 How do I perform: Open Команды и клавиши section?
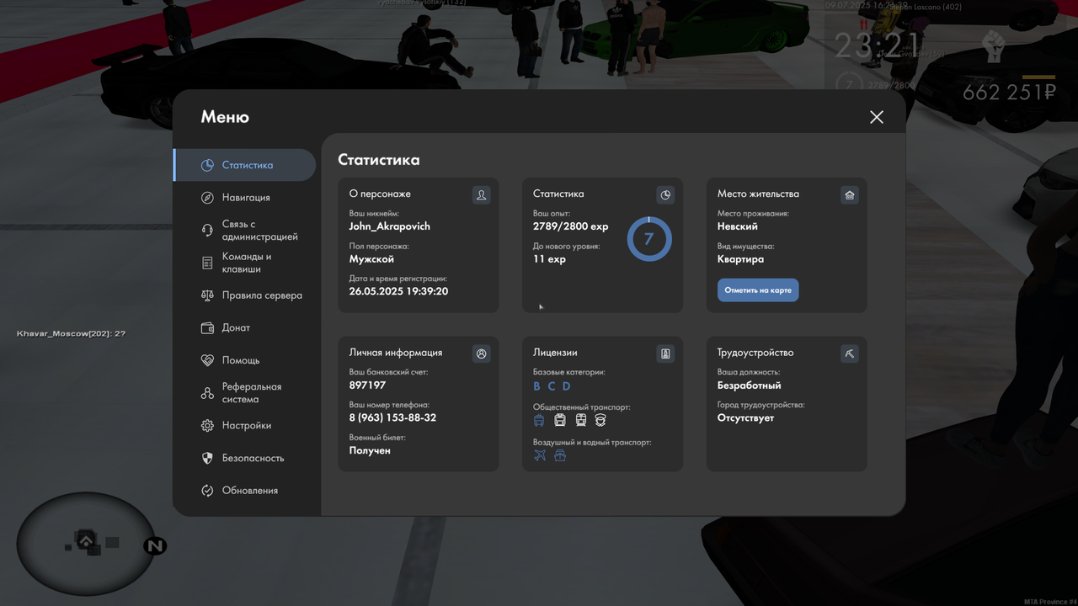pos(244,263)
